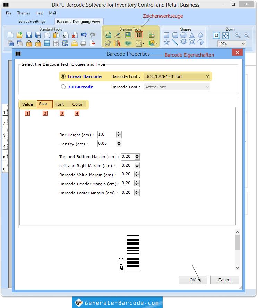Select the Text drawing tool
Screen dimensions: 258x308
pyautogui.click(x=108, y=35)
